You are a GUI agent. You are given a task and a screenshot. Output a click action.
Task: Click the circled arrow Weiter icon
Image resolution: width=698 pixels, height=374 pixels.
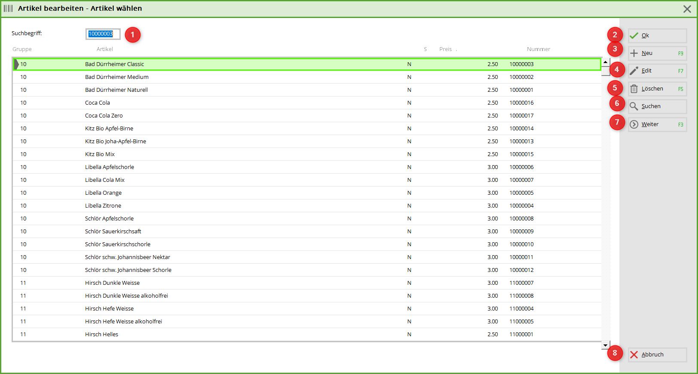click(x=634, y=124)
